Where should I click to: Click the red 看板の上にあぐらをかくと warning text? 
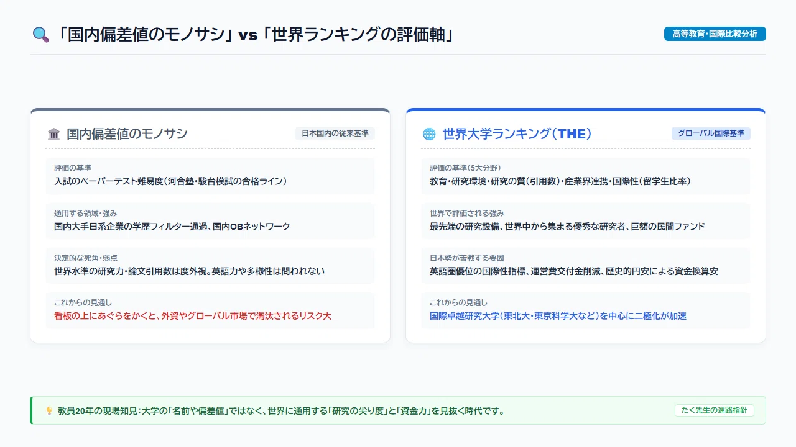point(193,316)
